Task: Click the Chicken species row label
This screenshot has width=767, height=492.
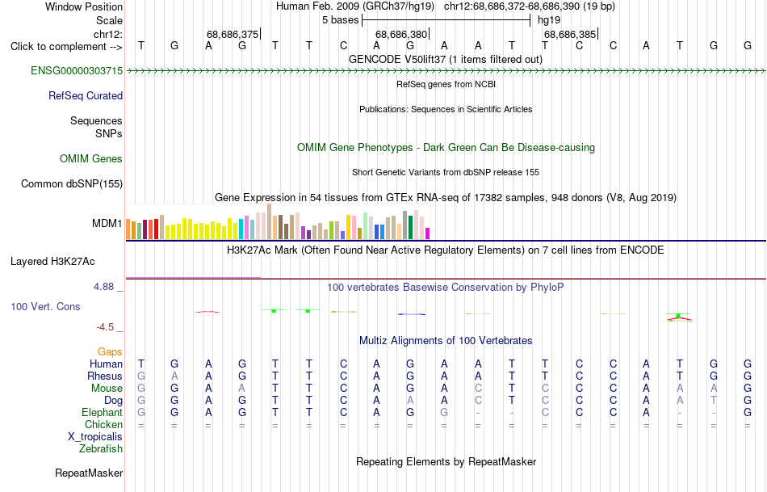Action: [x=103, y=424]
